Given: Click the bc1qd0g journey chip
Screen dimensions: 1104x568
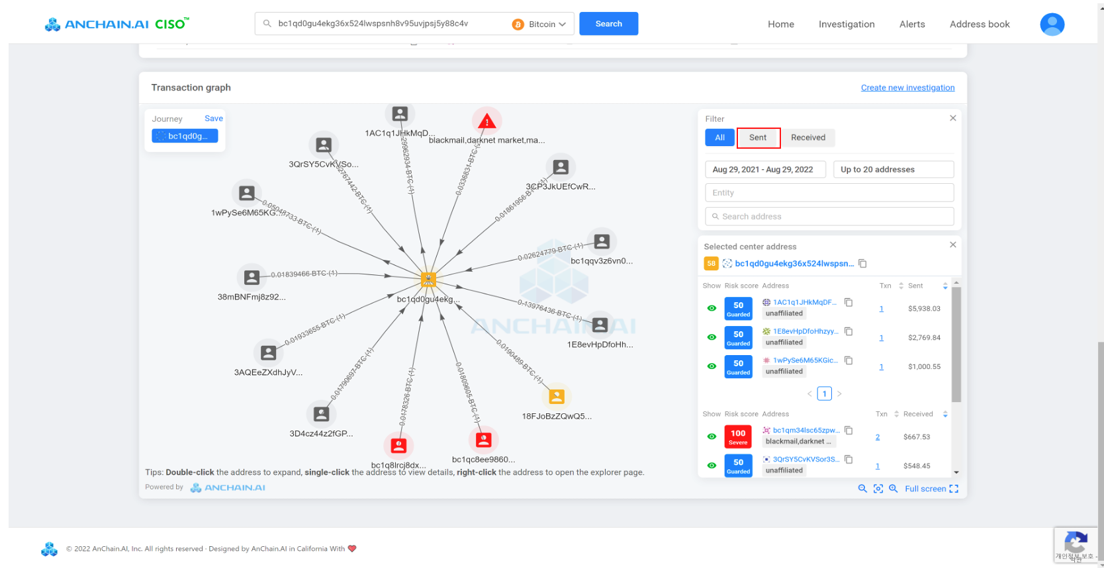Looking at the screenshot, I should pyautogui.click(x=185, y=136).
